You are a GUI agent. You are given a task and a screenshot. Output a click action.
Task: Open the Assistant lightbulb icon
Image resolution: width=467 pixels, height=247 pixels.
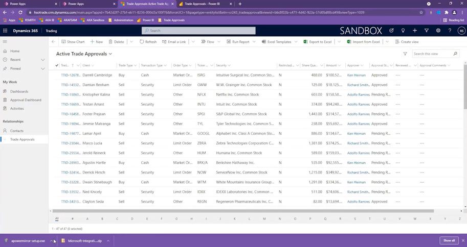click(403, 30)
